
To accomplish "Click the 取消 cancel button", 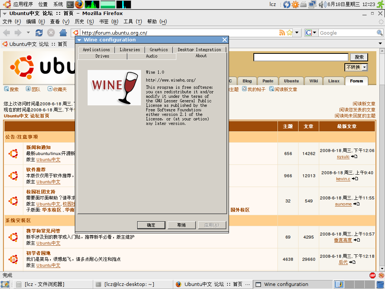I will [x=182, y=225].
